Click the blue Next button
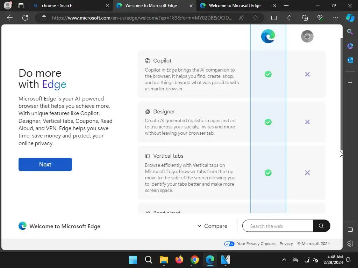This screenshot has height=268, width=358. (x=45, y=164)
